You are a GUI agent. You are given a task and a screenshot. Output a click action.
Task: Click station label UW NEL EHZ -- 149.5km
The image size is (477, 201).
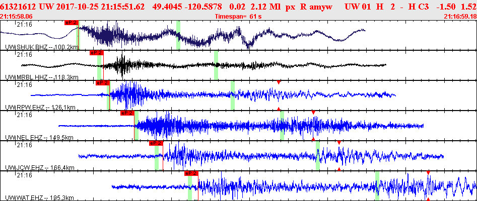coord(40,138)
